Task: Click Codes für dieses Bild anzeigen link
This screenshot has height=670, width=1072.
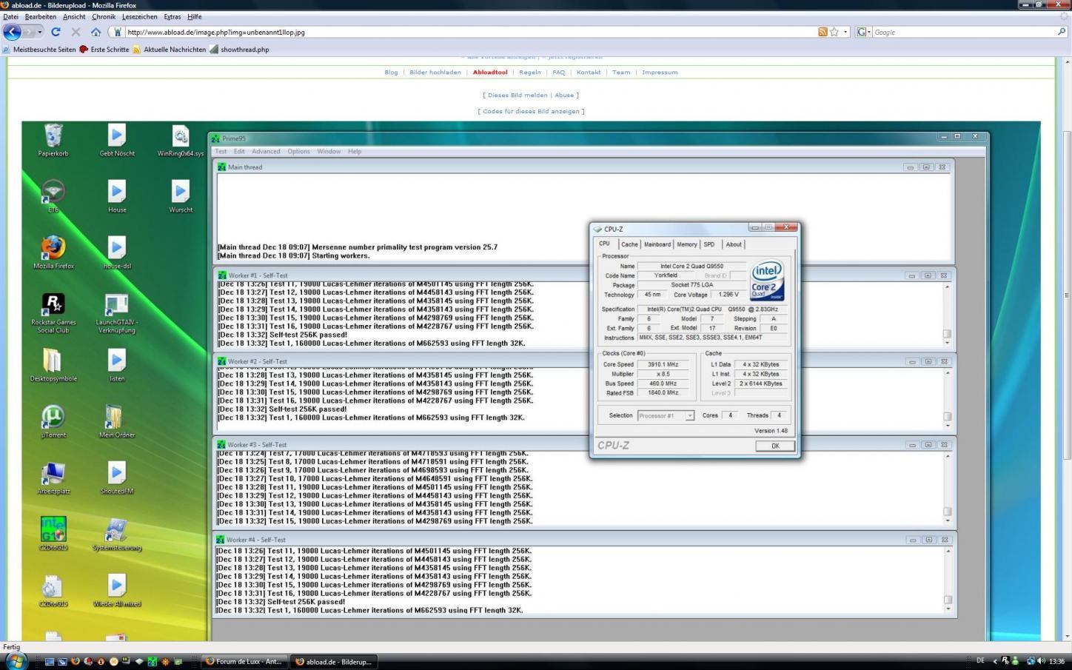Action: coord(531,111)
